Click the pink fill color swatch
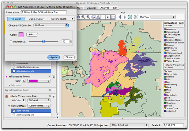The image size is (189, 131). point(21,35)
